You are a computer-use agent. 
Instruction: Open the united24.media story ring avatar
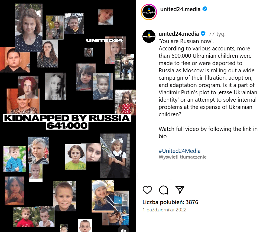point(149,12)
